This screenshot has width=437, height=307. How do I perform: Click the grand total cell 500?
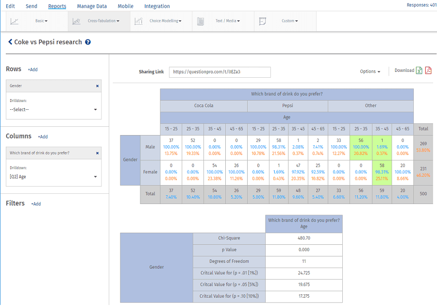[x=423, y=194]
